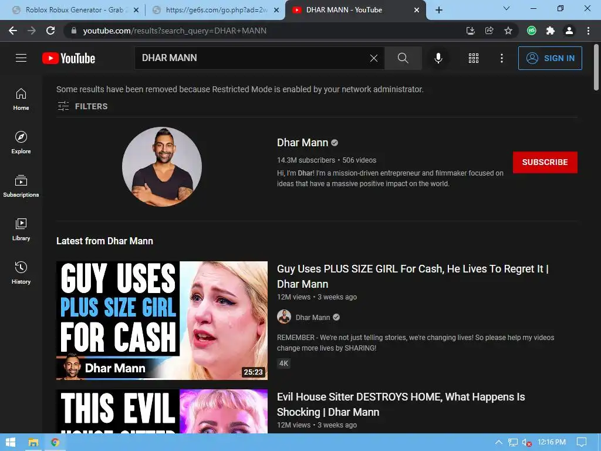Open YouTube settings three-dot menu
Image resolution: width=601 pixels, height=451 pixels.
502,58
